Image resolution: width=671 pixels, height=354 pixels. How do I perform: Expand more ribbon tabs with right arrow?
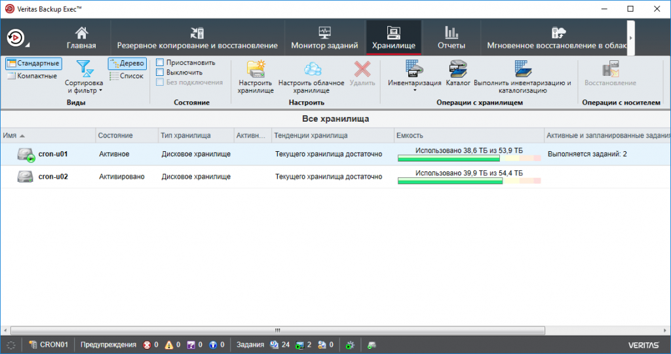(631, 37)
